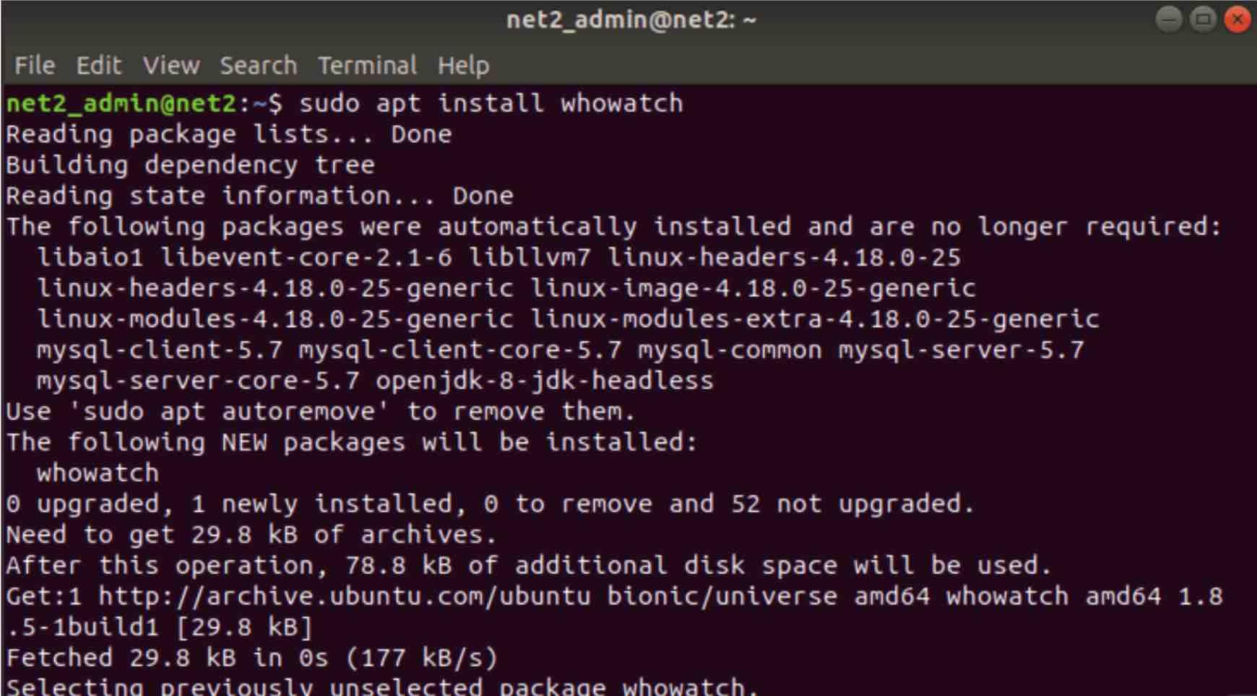Open the Search menu
Screen dimensions: 1257x696
259,66
